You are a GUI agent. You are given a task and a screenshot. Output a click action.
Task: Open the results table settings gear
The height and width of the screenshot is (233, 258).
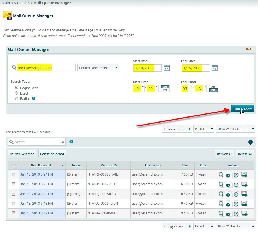point(251,142)
